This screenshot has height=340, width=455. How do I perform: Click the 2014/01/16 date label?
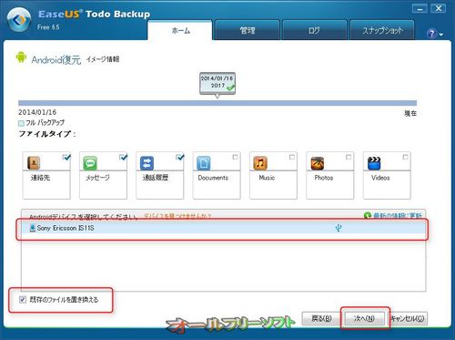(37, 112)
